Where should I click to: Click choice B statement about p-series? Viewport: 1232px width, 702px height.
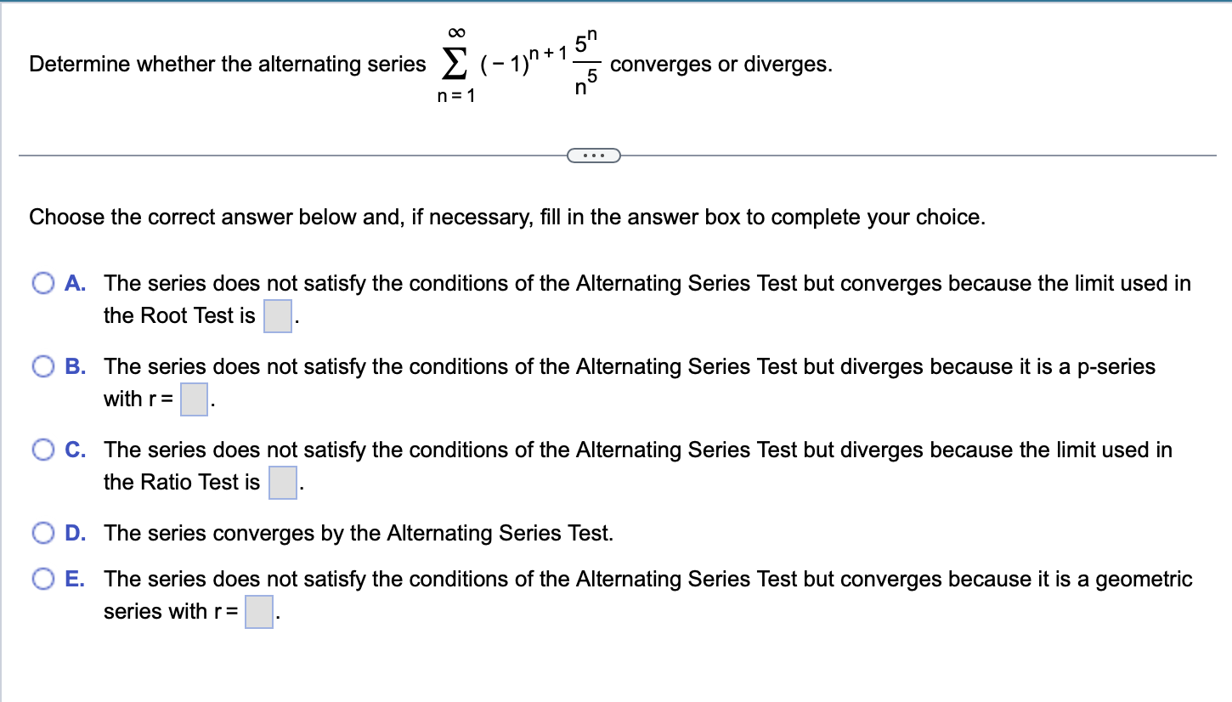629,366
